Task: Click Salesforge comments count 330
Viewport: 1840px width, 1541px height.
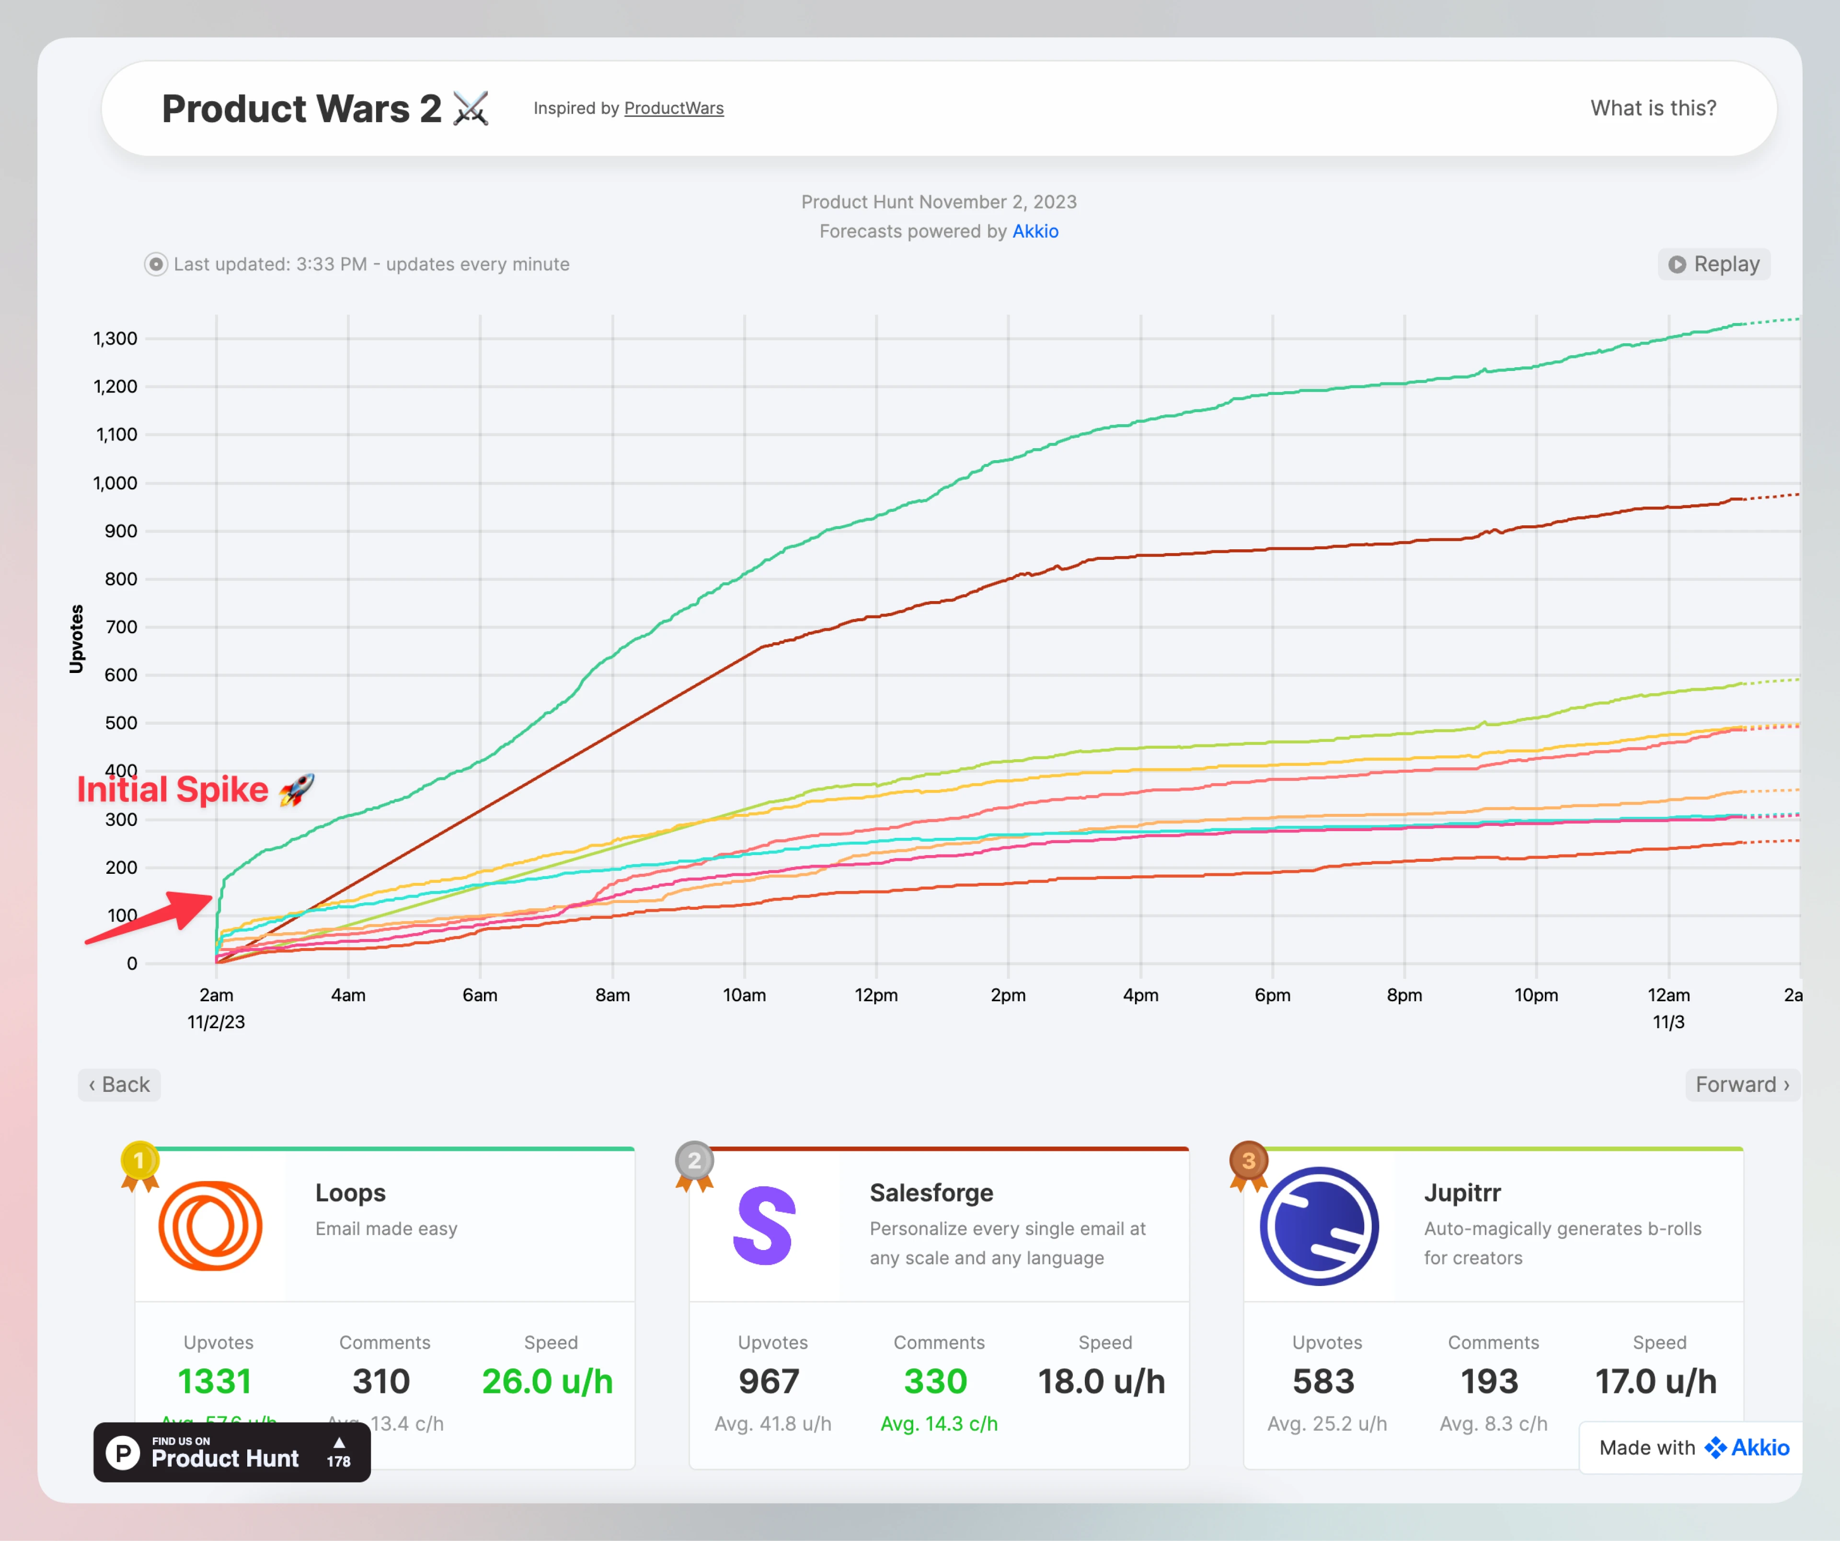Action: (x=935, y=1381)
